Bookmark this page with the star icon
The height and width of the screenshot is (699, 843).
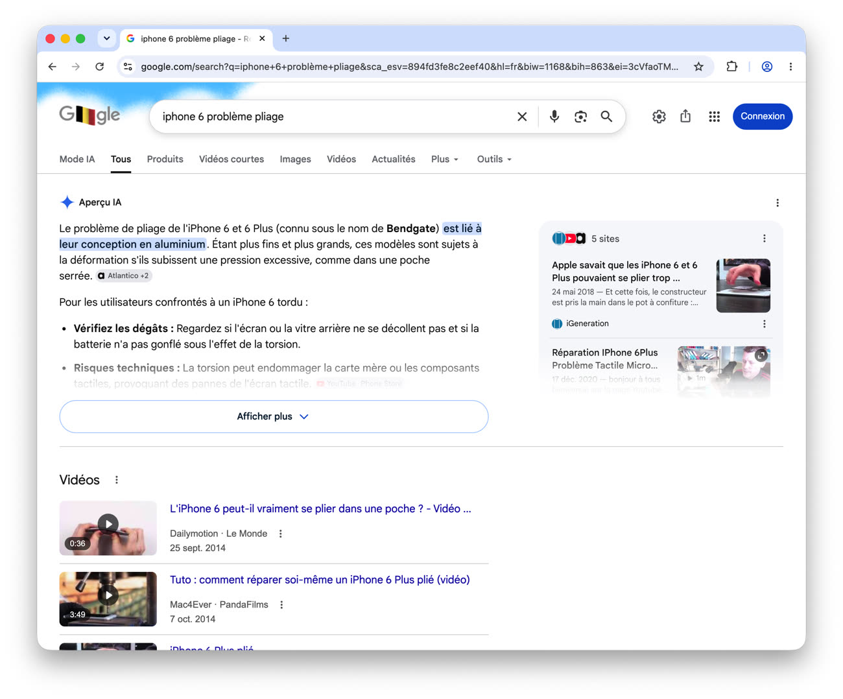tap(698, 66)
